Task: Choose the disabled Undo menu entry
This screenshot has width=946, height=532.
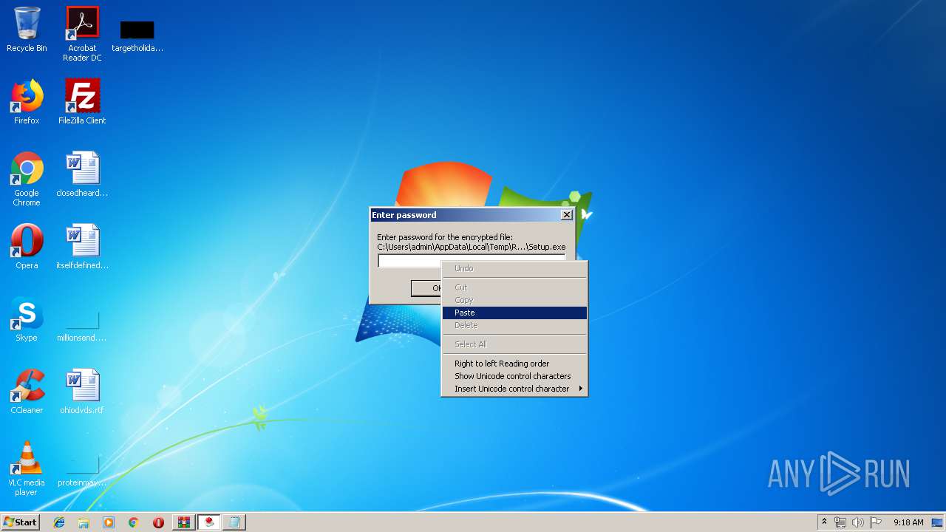Action: click(514, 268)
